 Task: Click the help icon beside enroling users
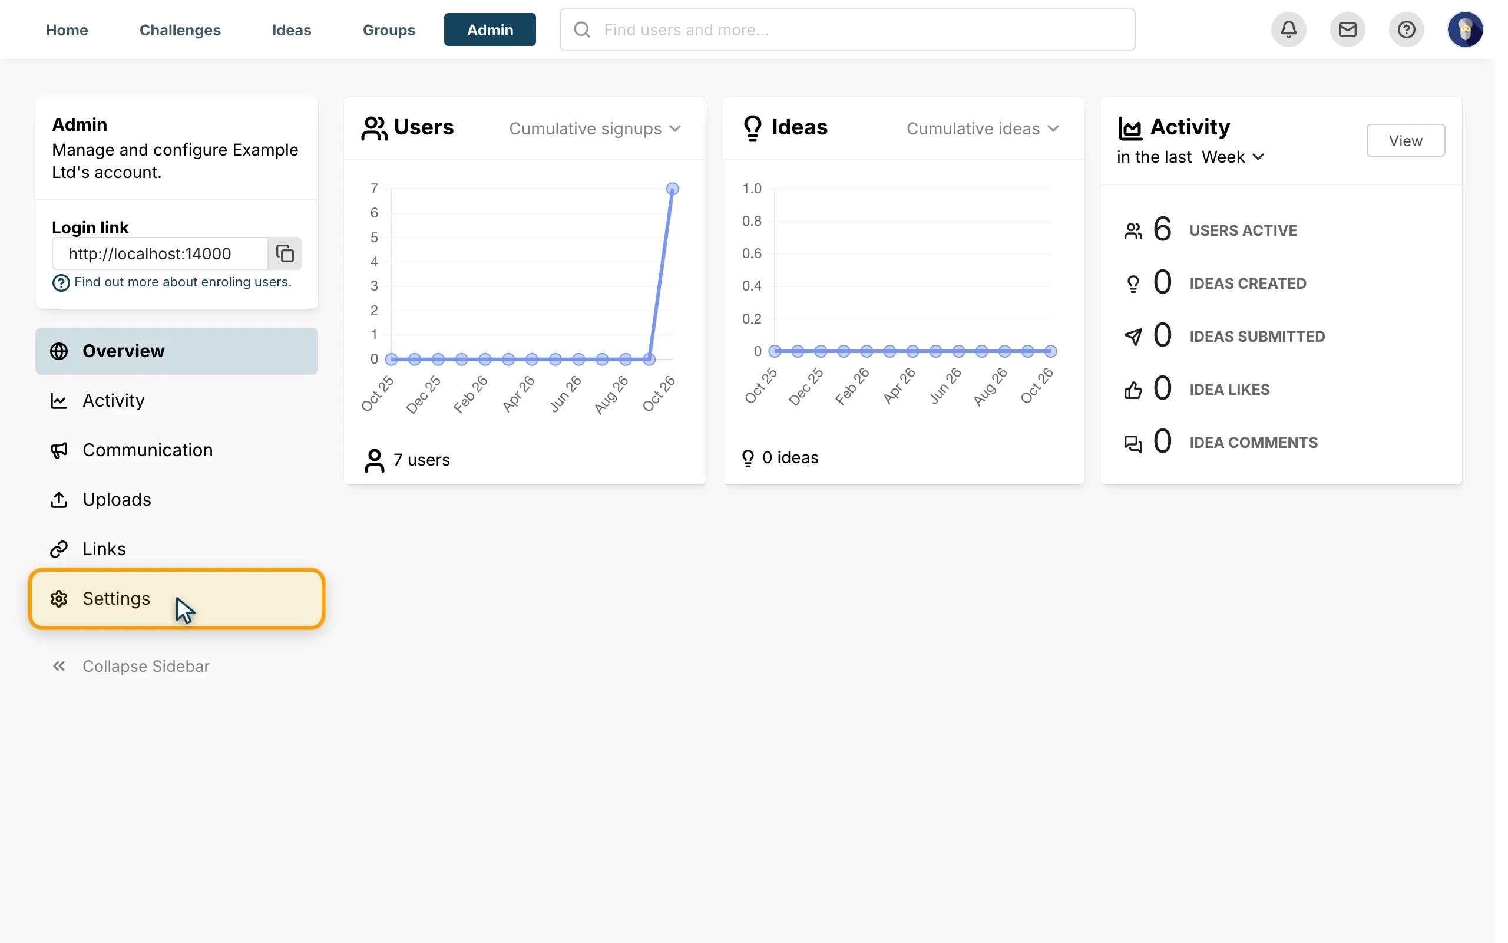[x=61, y=283]
